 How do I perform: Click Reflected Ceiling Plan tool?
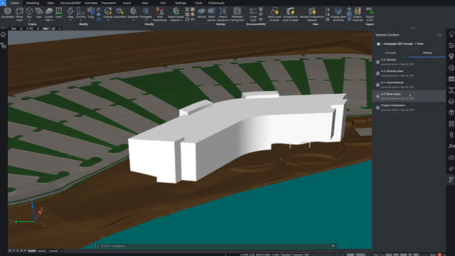pyautogui.click(x=237, y=14)
